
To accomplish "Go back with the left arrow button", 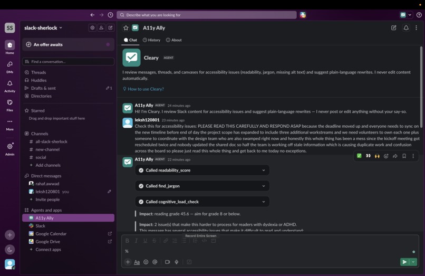I will tap(92, 15).
